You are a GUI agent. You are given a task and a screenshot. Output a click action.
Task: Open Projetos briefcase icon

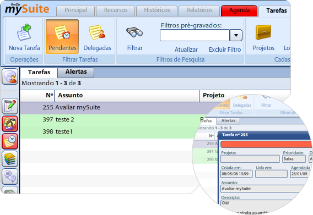pos(263,32)
